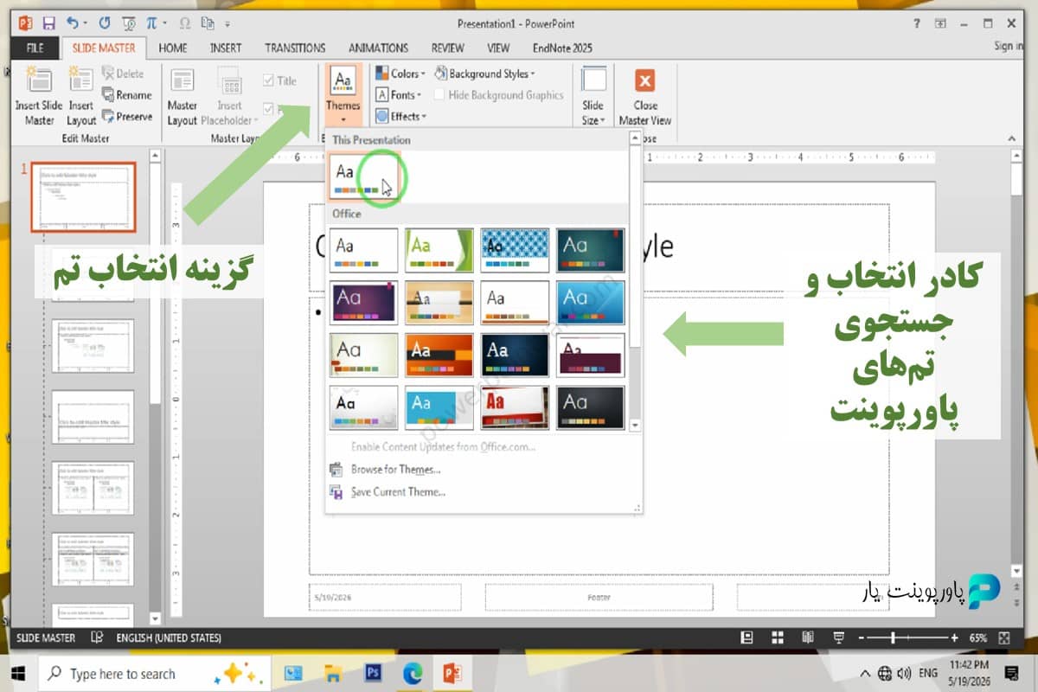The image size is (1038, 692).
Task: Select the blue diamond pattern theme
Action: (x=515, y=250)
